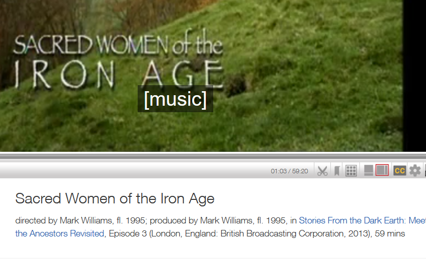Click the scissors clip-making icon
426x261 pixels.
point(322,171)
